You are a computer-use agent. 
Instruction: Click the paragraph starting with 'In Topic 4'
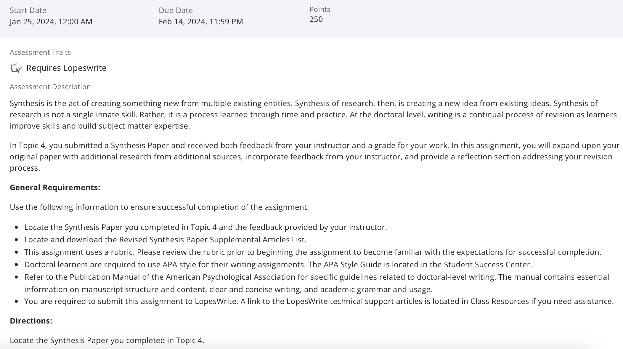click(x=315, y=157)
